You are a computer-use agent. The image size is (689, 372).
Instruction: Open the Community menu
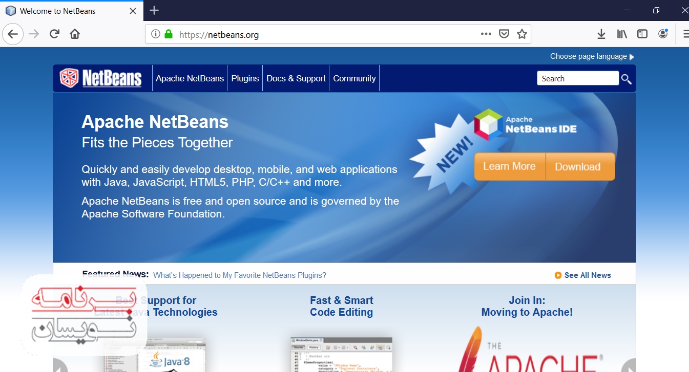click(x=354, y=78)
